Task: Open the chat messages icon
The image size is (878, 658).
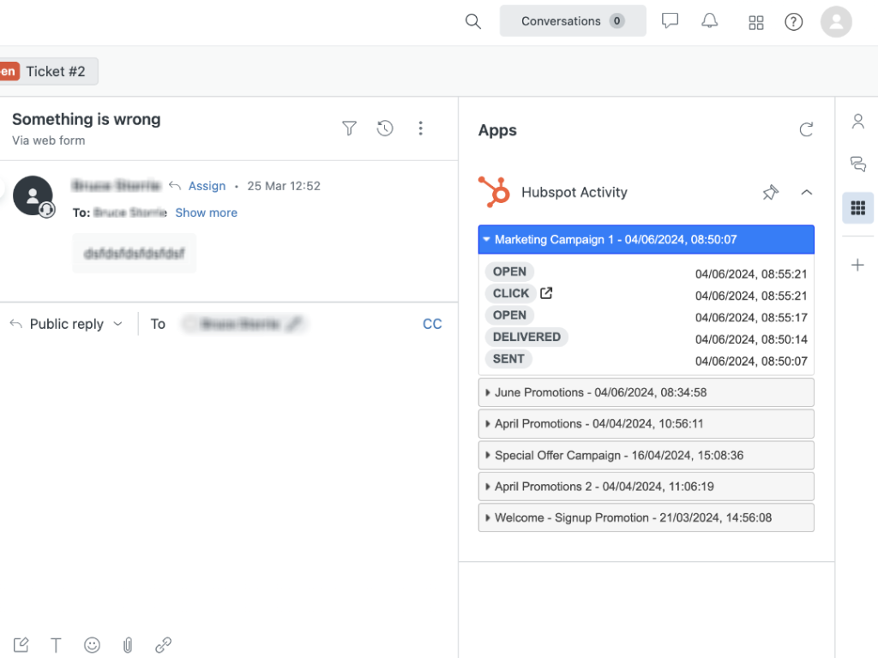Action: point(670,21)
